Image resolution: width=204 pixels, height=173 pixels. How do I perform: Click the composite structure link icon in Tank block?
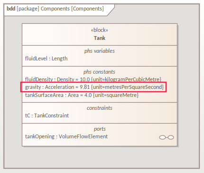pyautogui.click(x=167, y=137)
